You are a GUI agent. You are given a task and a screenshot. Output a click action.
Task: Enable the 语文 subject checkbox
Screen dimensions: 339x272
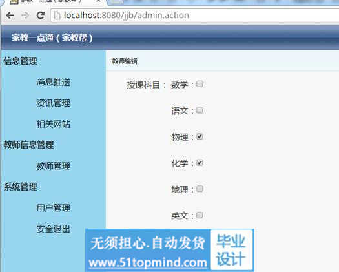click(200, 110)
